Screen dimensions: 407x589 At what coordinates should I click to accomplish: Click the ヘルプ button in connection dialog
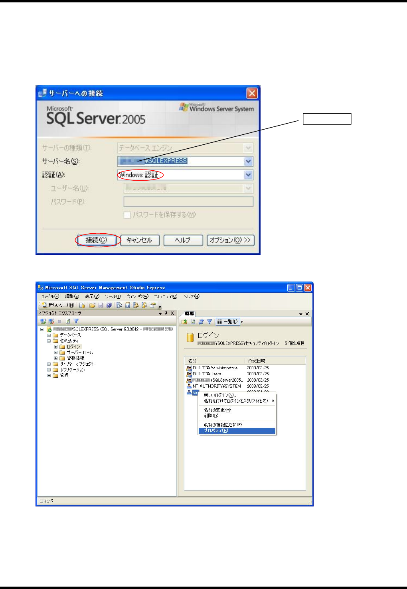click(x=183, y=240)
